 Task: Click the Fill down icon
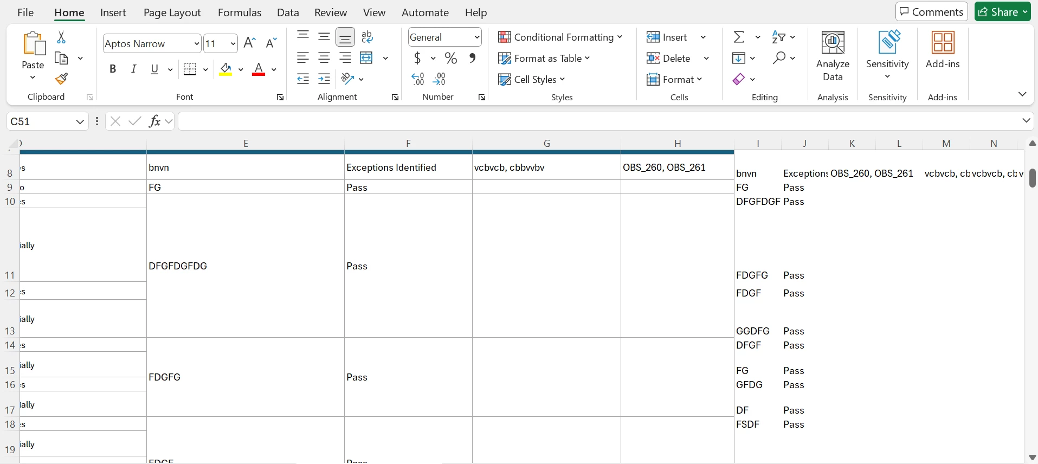tap(739, 58)
